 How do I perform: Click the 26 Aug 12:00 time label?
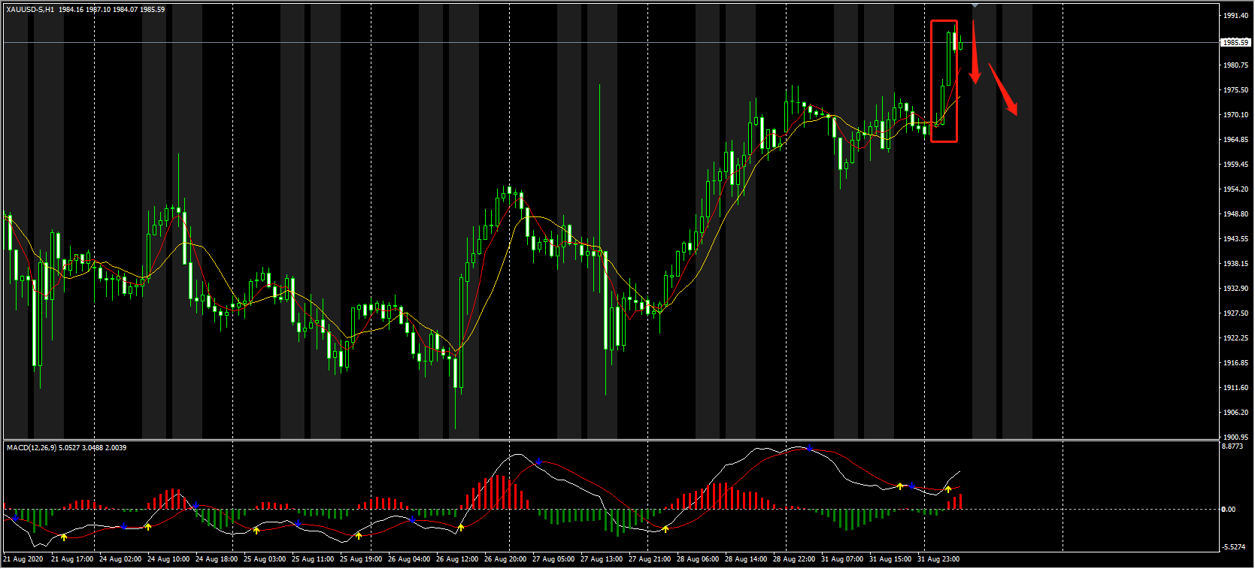coord(457,559)
